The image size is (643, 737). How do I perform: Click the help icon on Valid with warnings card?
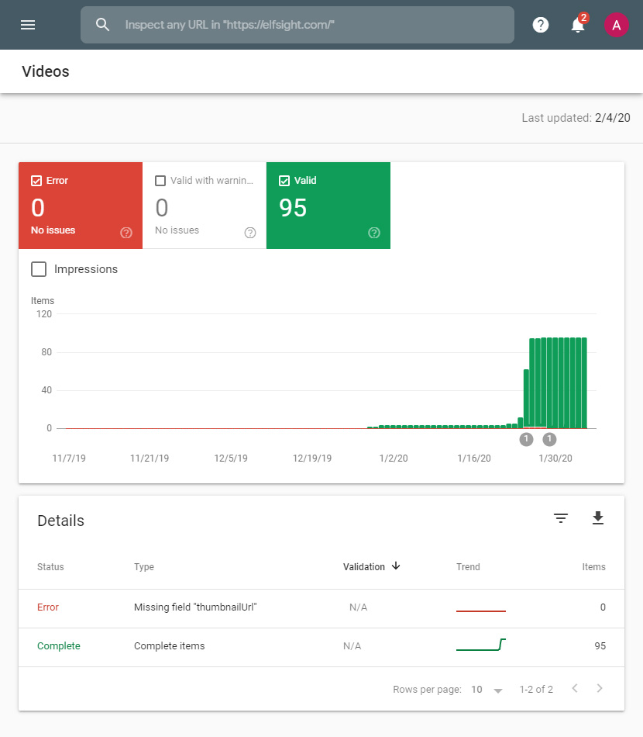pos(249,232)
